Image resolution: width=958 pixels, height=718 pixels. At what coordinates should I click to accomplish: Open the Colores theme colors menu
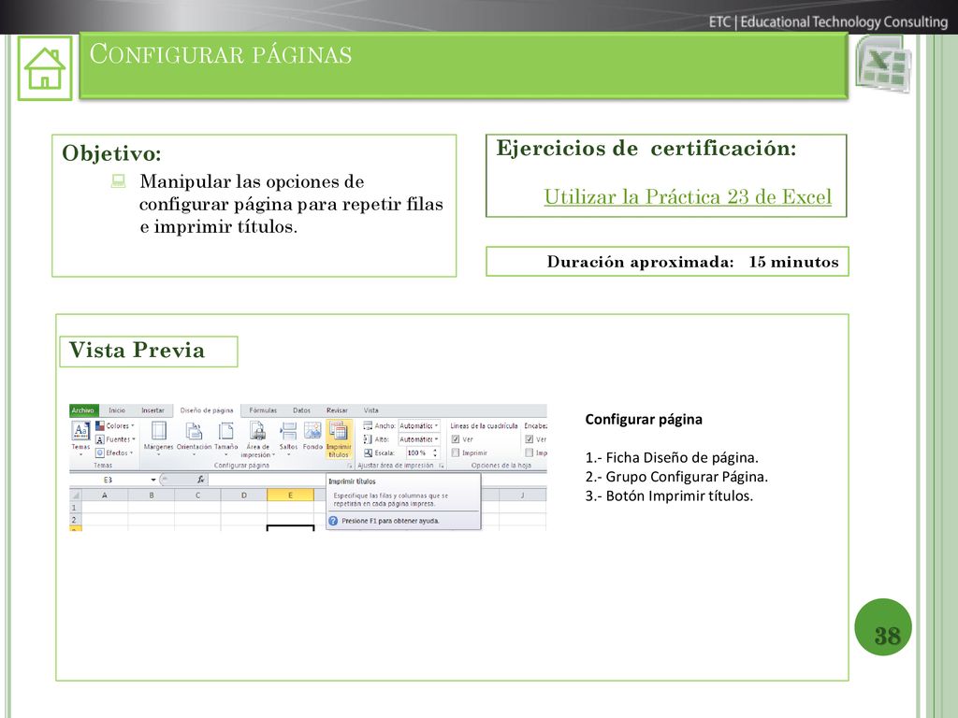tap(115, 425)
